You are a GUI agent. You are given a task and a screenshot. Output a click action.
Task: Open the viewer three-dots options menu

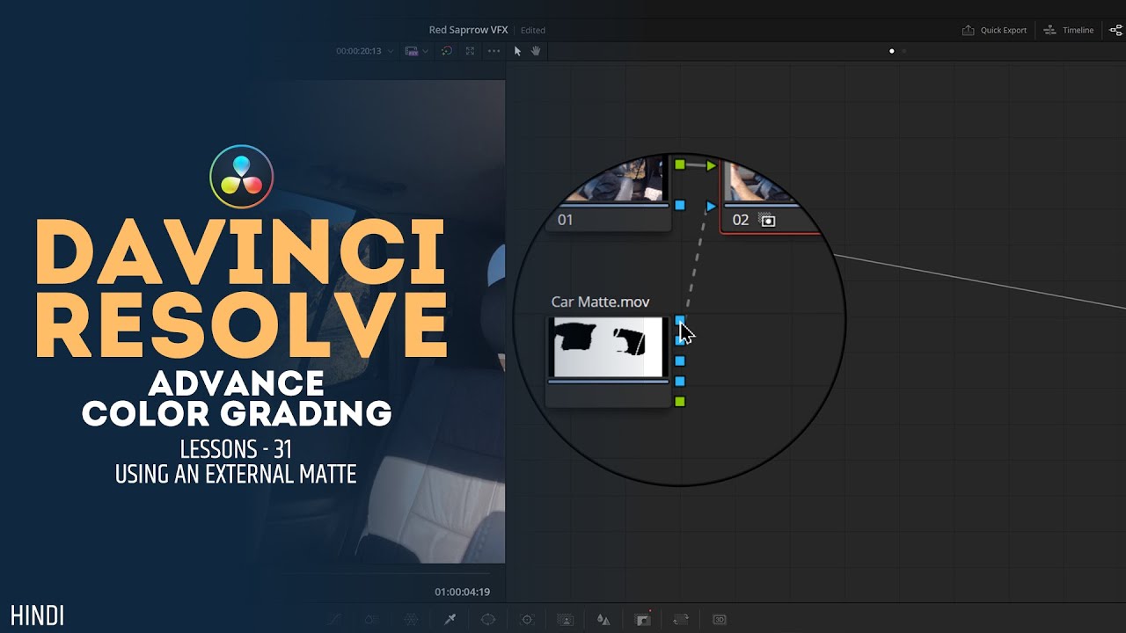point(494,51)
